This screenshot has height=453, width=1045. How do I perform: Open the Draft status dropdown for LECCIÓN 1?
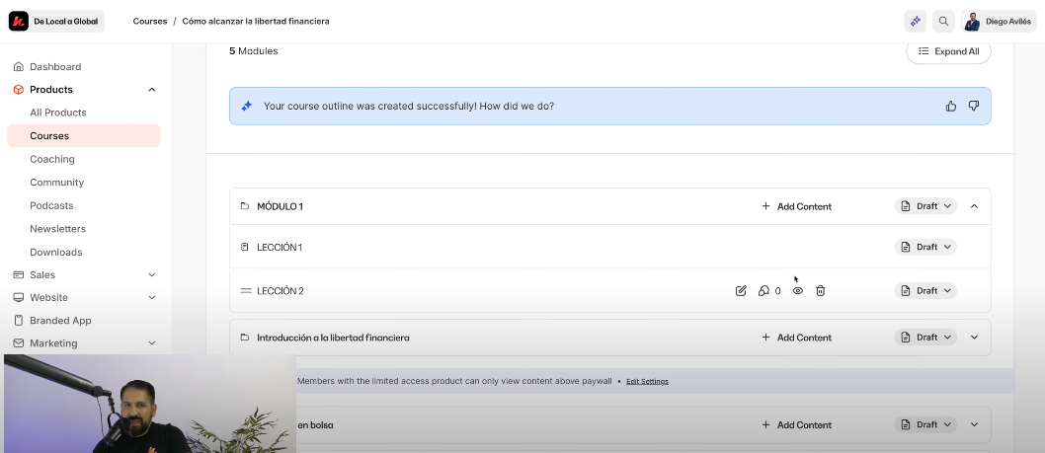click(x=925, y=247)
